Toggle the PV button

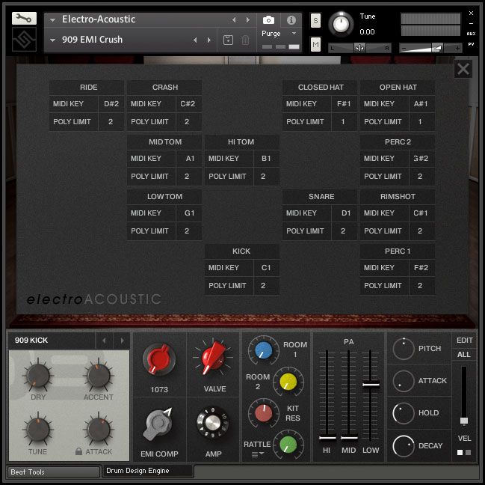471,44
